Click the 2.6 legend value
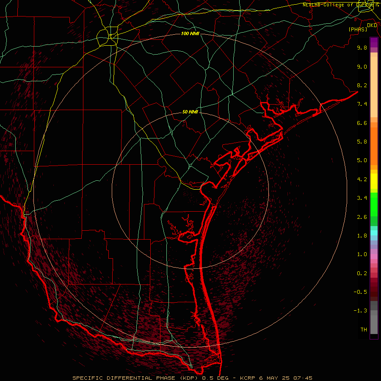 362,217
